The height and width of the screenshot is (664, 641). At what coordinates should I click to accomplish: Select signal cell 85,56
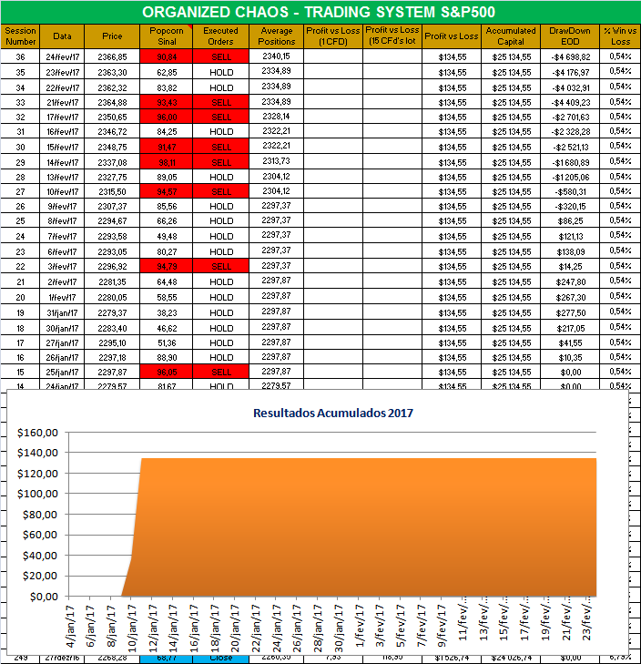(167, 206)
